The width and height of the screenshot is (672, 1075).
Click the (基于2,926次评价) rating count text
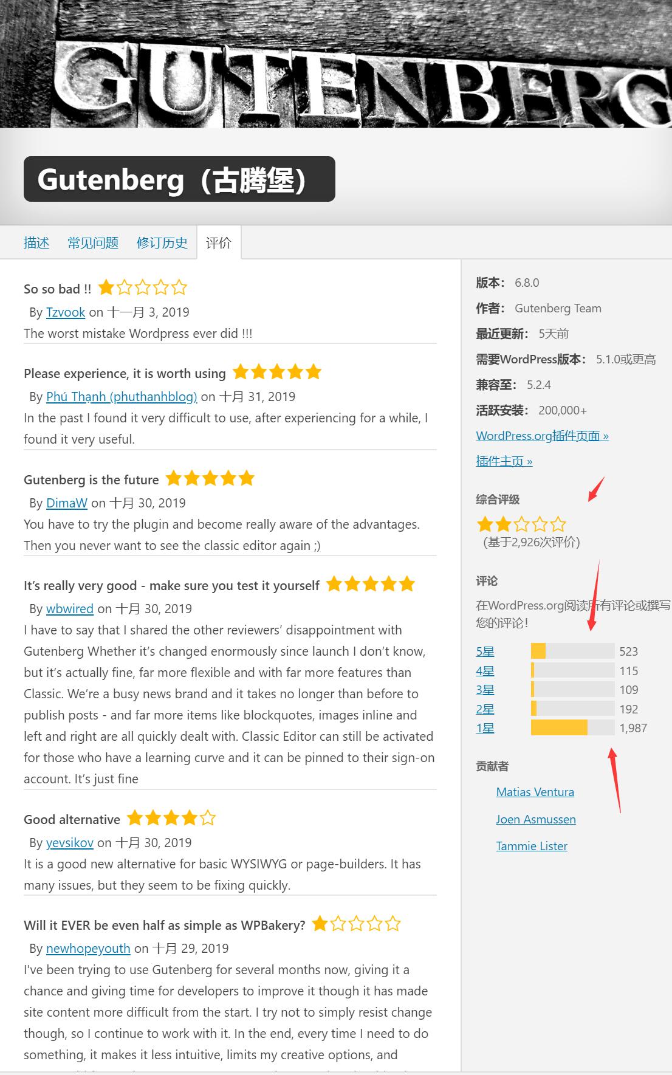pos(532,542)
